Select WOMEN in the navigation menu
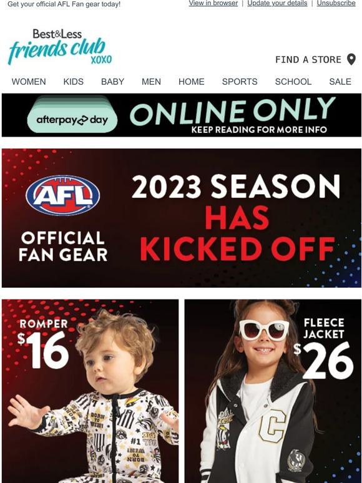 point(29,82)
